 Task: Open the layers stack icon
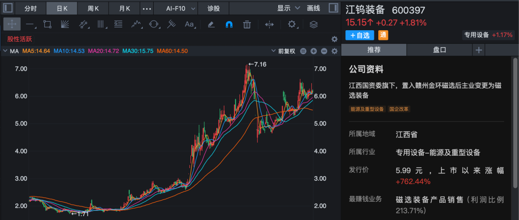click(x=313, y=24)
